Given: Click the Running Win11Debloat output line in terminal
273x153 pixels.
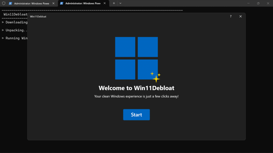Looking at the screenshot, I should (x=15, y=38).
